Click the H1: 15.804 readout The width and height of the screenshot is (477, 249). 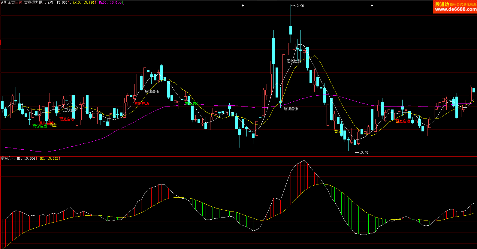26,158
